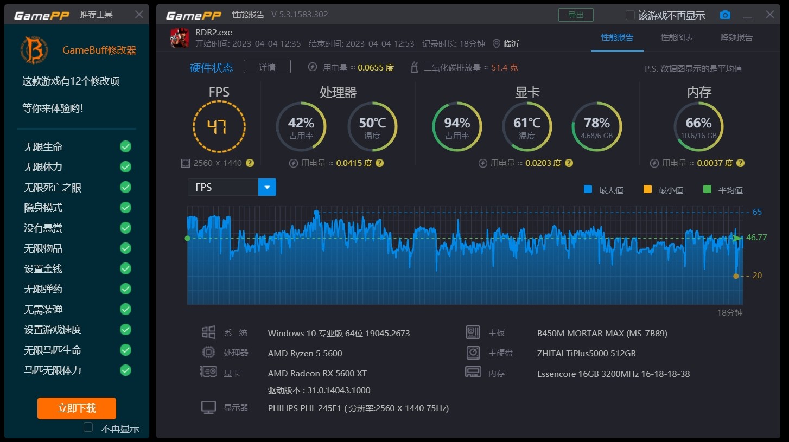Click the FPS 47 gauge dial
Image resolution: width=789 pixels, height=442 pixels.
pos(219,126)
